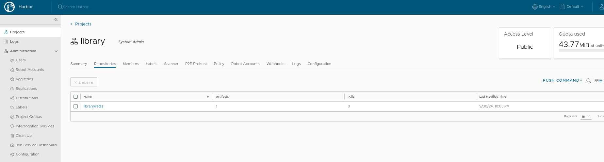Collapse the sidebar with double-chevron icon
Viewport: 604px width, 162px height.
(56, 20)
